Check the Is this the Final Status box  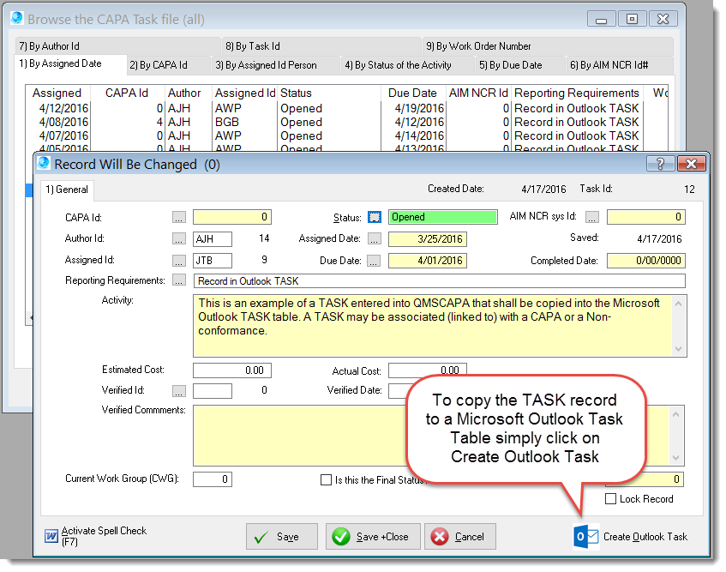(324, 479)
